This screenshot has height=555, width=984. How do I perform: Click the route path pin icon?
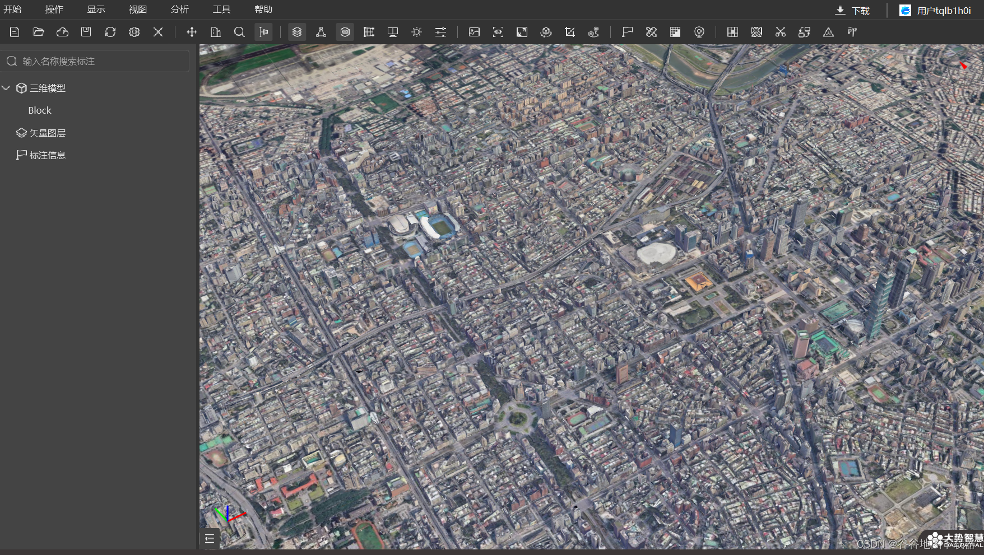point(594,32)
